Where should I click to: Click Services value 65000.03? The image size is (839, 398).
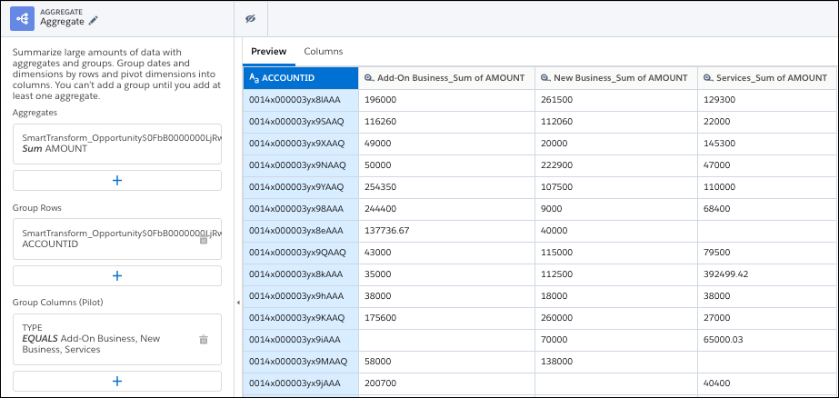[767, 340]
